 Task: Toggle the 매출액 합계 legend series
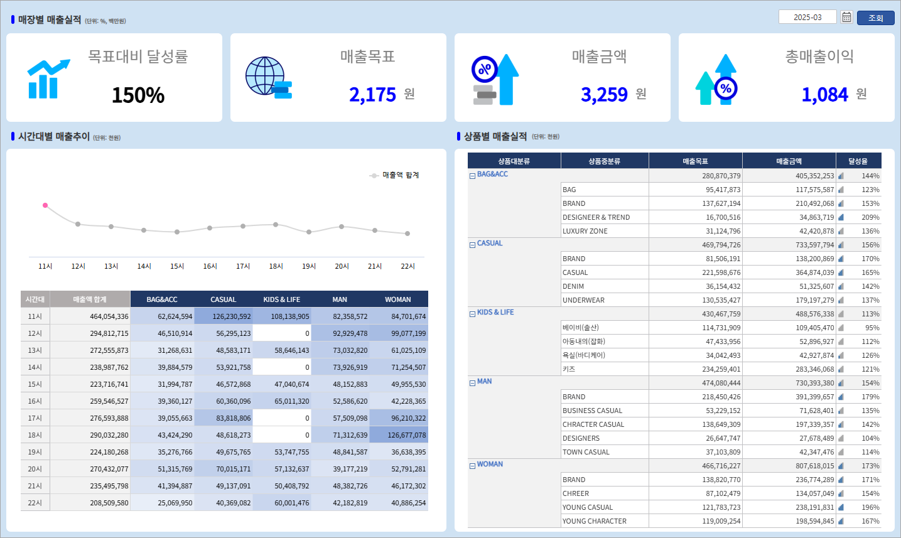[394, 175]
